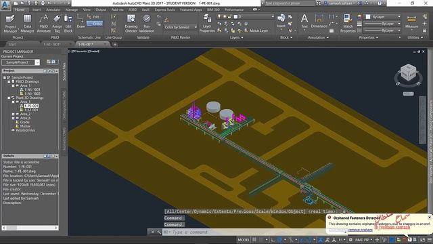This screenshot has height=244, width=433.
Task: Launch the Drawing Checker
Action: 131,24
